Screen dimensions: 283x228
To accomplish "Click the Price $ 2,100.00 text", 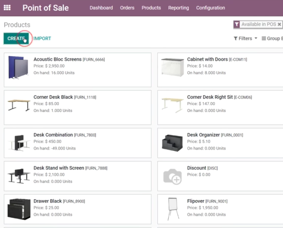I will coord(49,174).
